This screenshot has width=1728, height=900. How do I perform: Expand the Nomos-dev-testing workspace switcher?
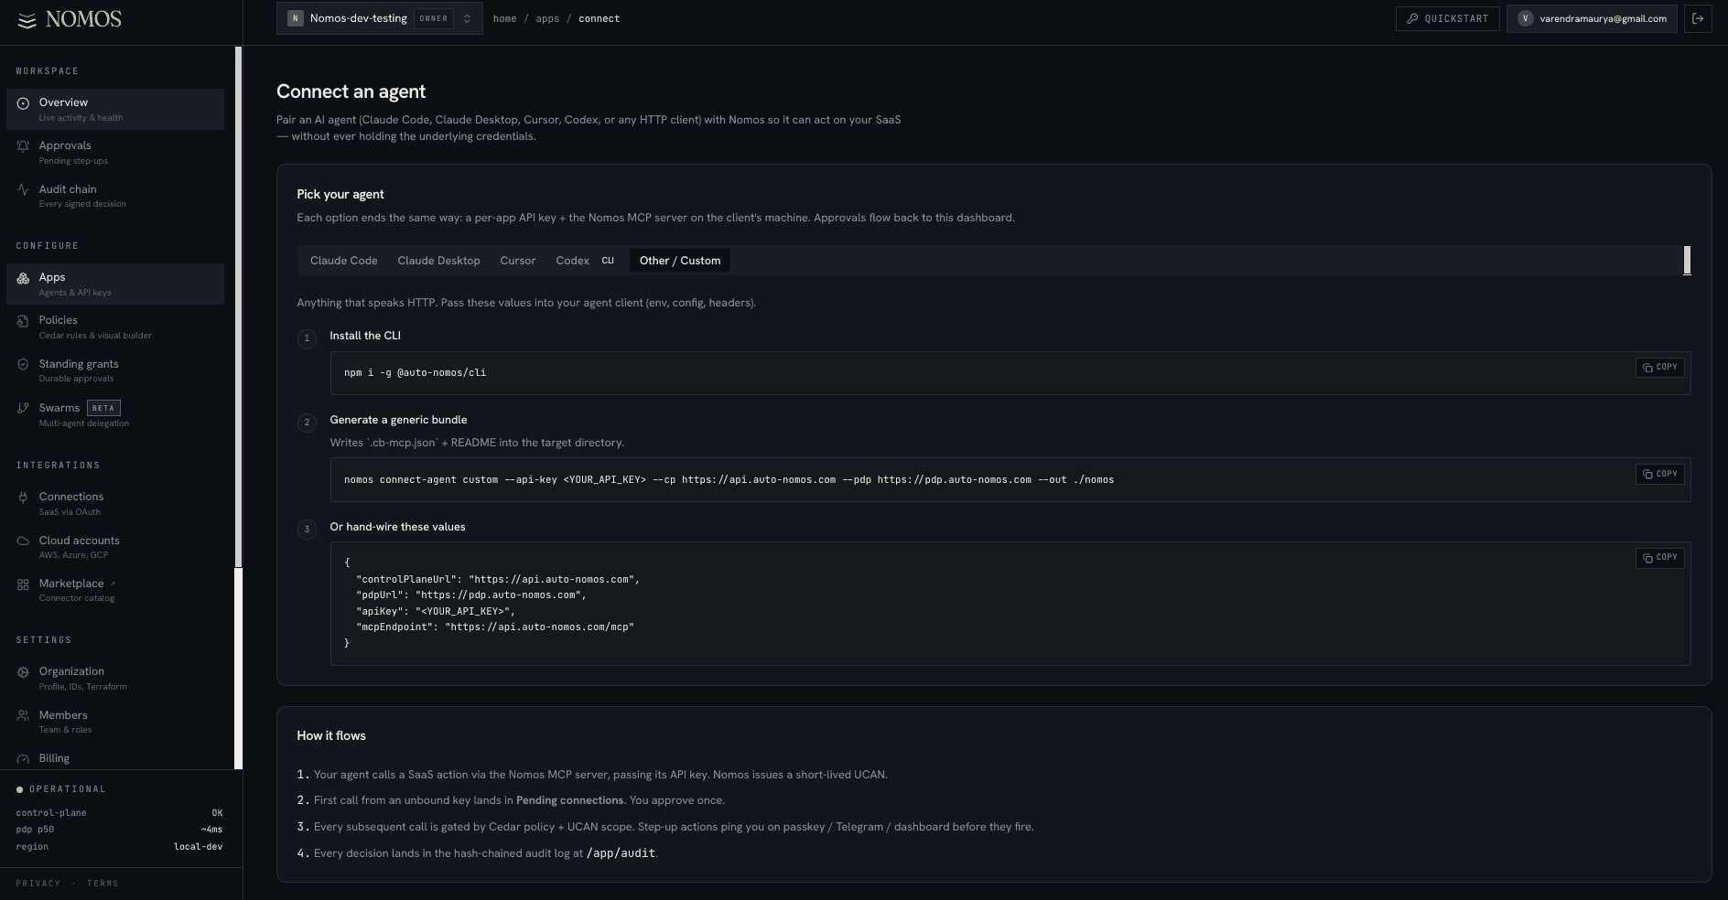[379, 18]
